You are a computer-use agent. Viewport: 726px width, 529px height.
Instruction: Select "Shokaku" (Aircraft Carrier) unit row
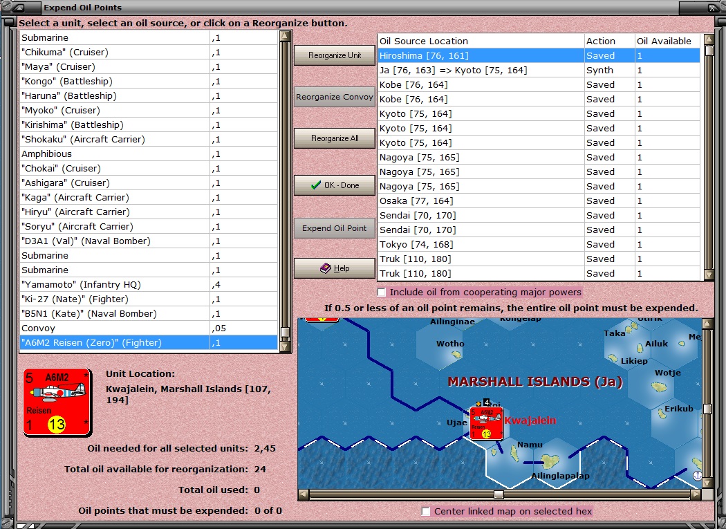149,140
